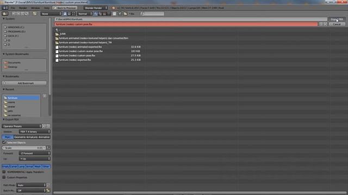Screen dimensions: 348x195
Task: Go back to previous folder
Action: (14, 14)
